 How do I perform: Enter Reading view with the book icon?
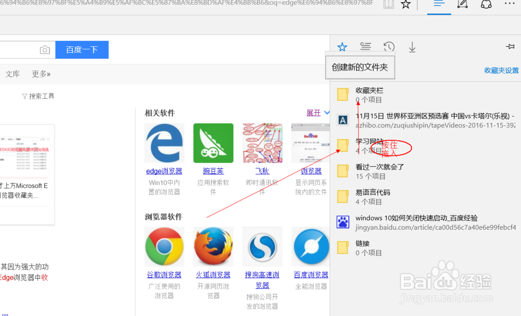click(388, 5)
